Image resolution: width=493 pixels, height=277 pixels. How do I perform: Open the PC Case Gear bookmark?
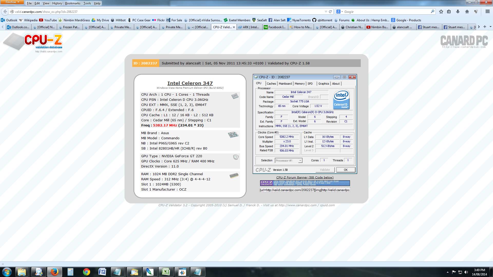139,20
